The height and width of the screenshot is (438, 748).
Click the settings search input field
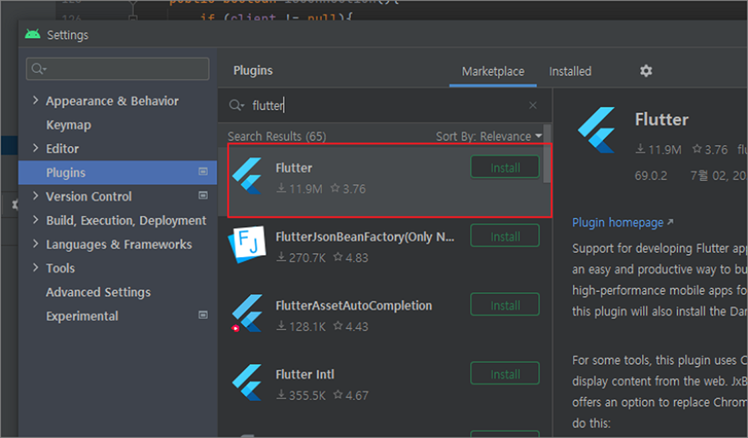117,69
